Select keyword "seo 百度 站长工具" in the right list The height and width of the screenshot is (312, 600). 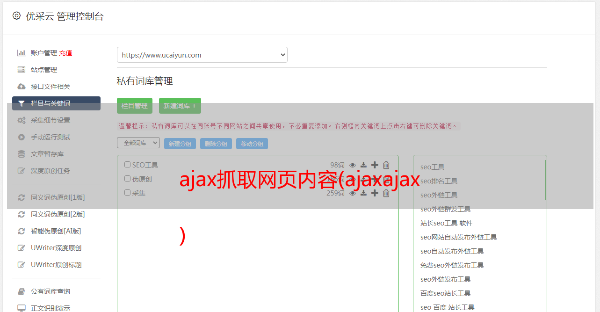pos(448,307)
